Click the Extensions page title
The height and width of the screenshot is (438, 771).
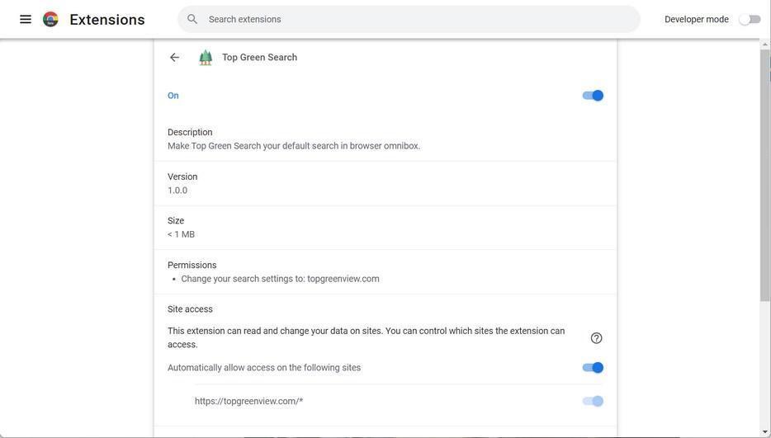click(x=107, y=20)
